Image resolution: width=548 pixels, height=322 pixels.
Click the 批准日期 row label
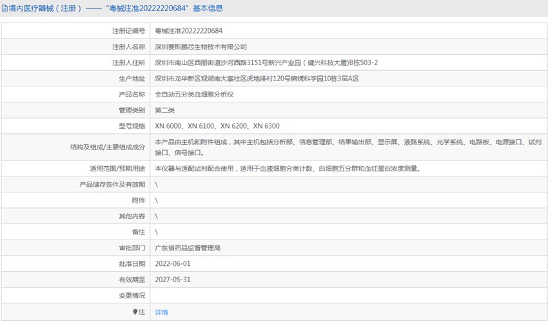tap(132, 263)
